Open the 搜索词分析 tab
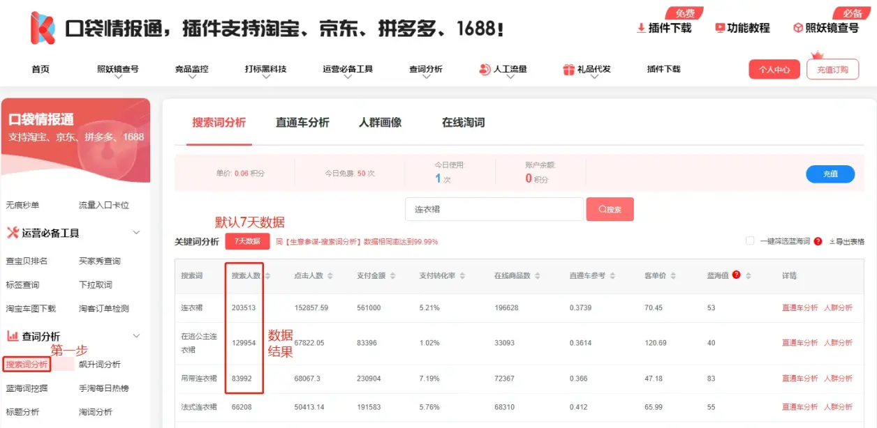 tap(219, 123)
